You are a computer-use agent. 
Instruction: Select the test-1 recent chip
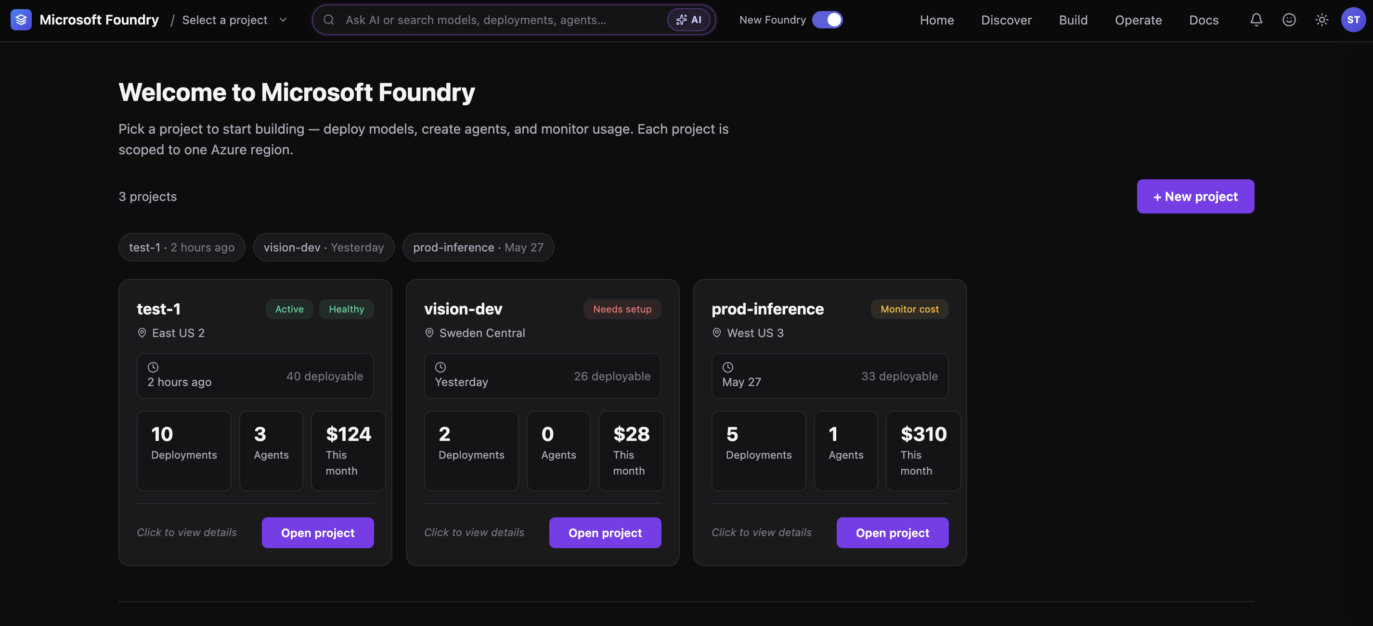[182, 247]
